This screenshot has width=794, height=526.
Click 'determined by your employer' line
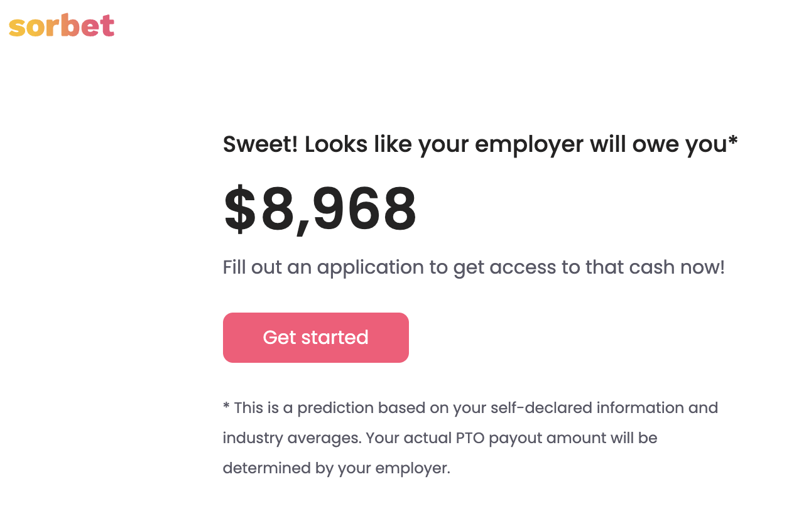(337, 469)
